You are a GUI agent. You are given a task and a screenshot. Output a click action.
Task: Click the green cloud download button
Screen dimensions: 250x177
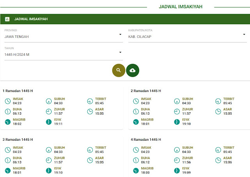point(132,70)
